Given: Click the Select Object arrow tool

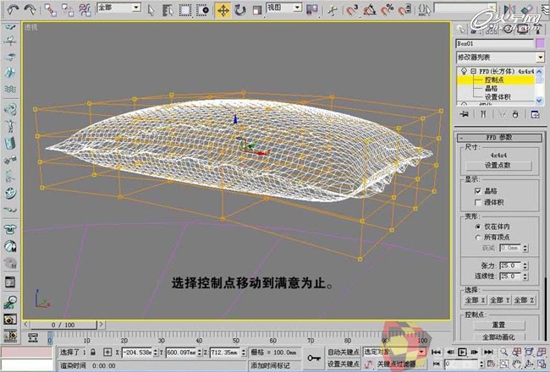Looking at the screenshot, I should click(x=151, y=10).
